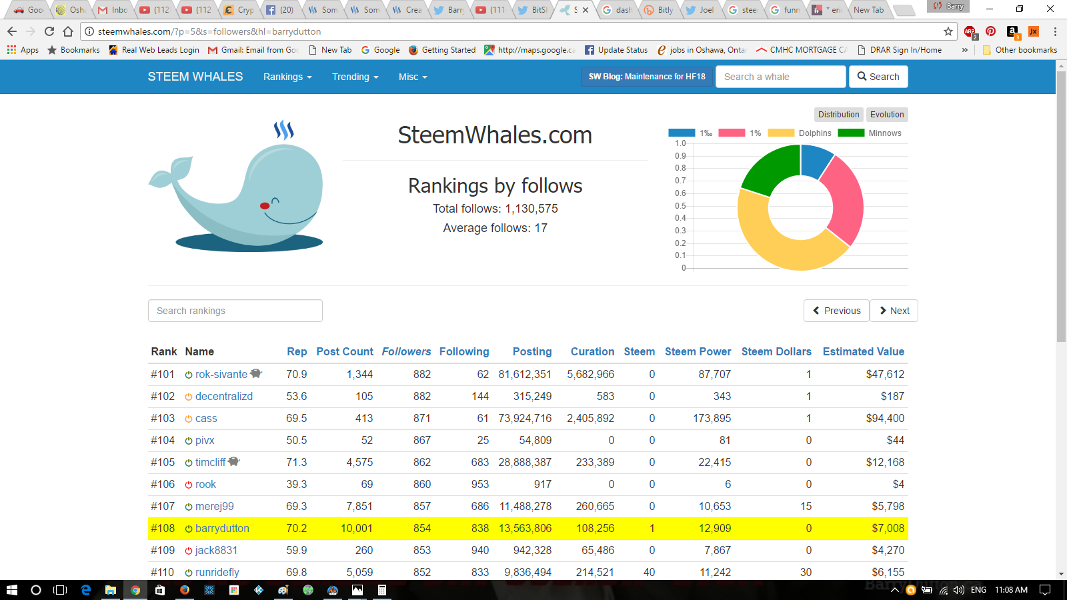Open browser home page icon
The image size is (1067, 600).
(x=68, y=31)
